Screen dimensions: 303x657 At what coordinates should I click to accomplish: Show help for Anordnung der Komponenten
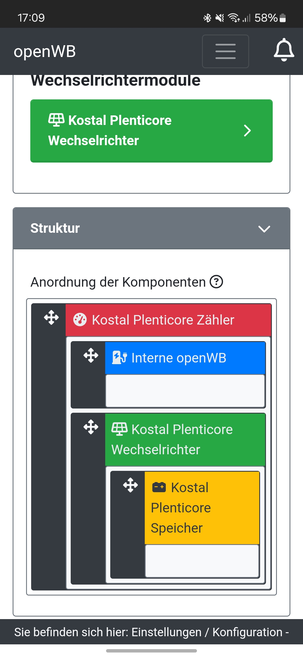coord(216,282)
